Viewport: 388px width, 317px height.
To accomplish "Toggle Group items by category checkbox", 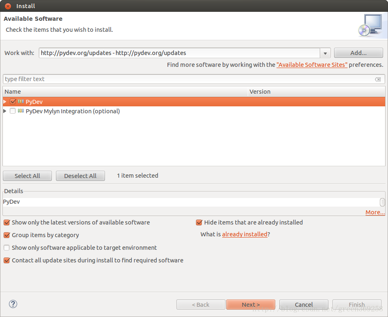I will [7, 235].
